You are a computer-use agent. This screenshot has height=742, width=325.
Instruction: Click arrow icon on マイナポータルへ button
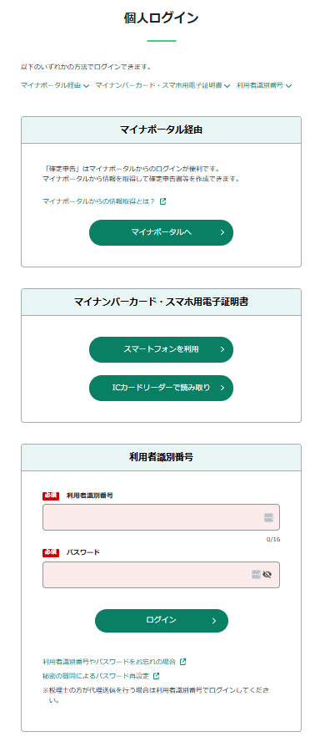coord(222,232)
